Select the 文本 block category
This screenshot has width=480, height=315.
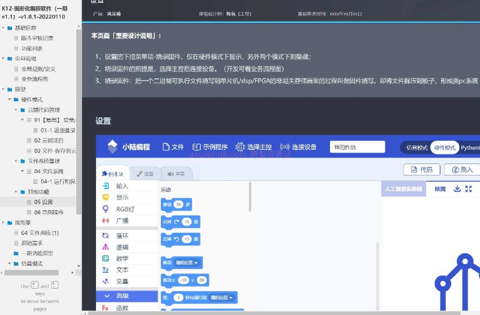(x=127, y=269)
